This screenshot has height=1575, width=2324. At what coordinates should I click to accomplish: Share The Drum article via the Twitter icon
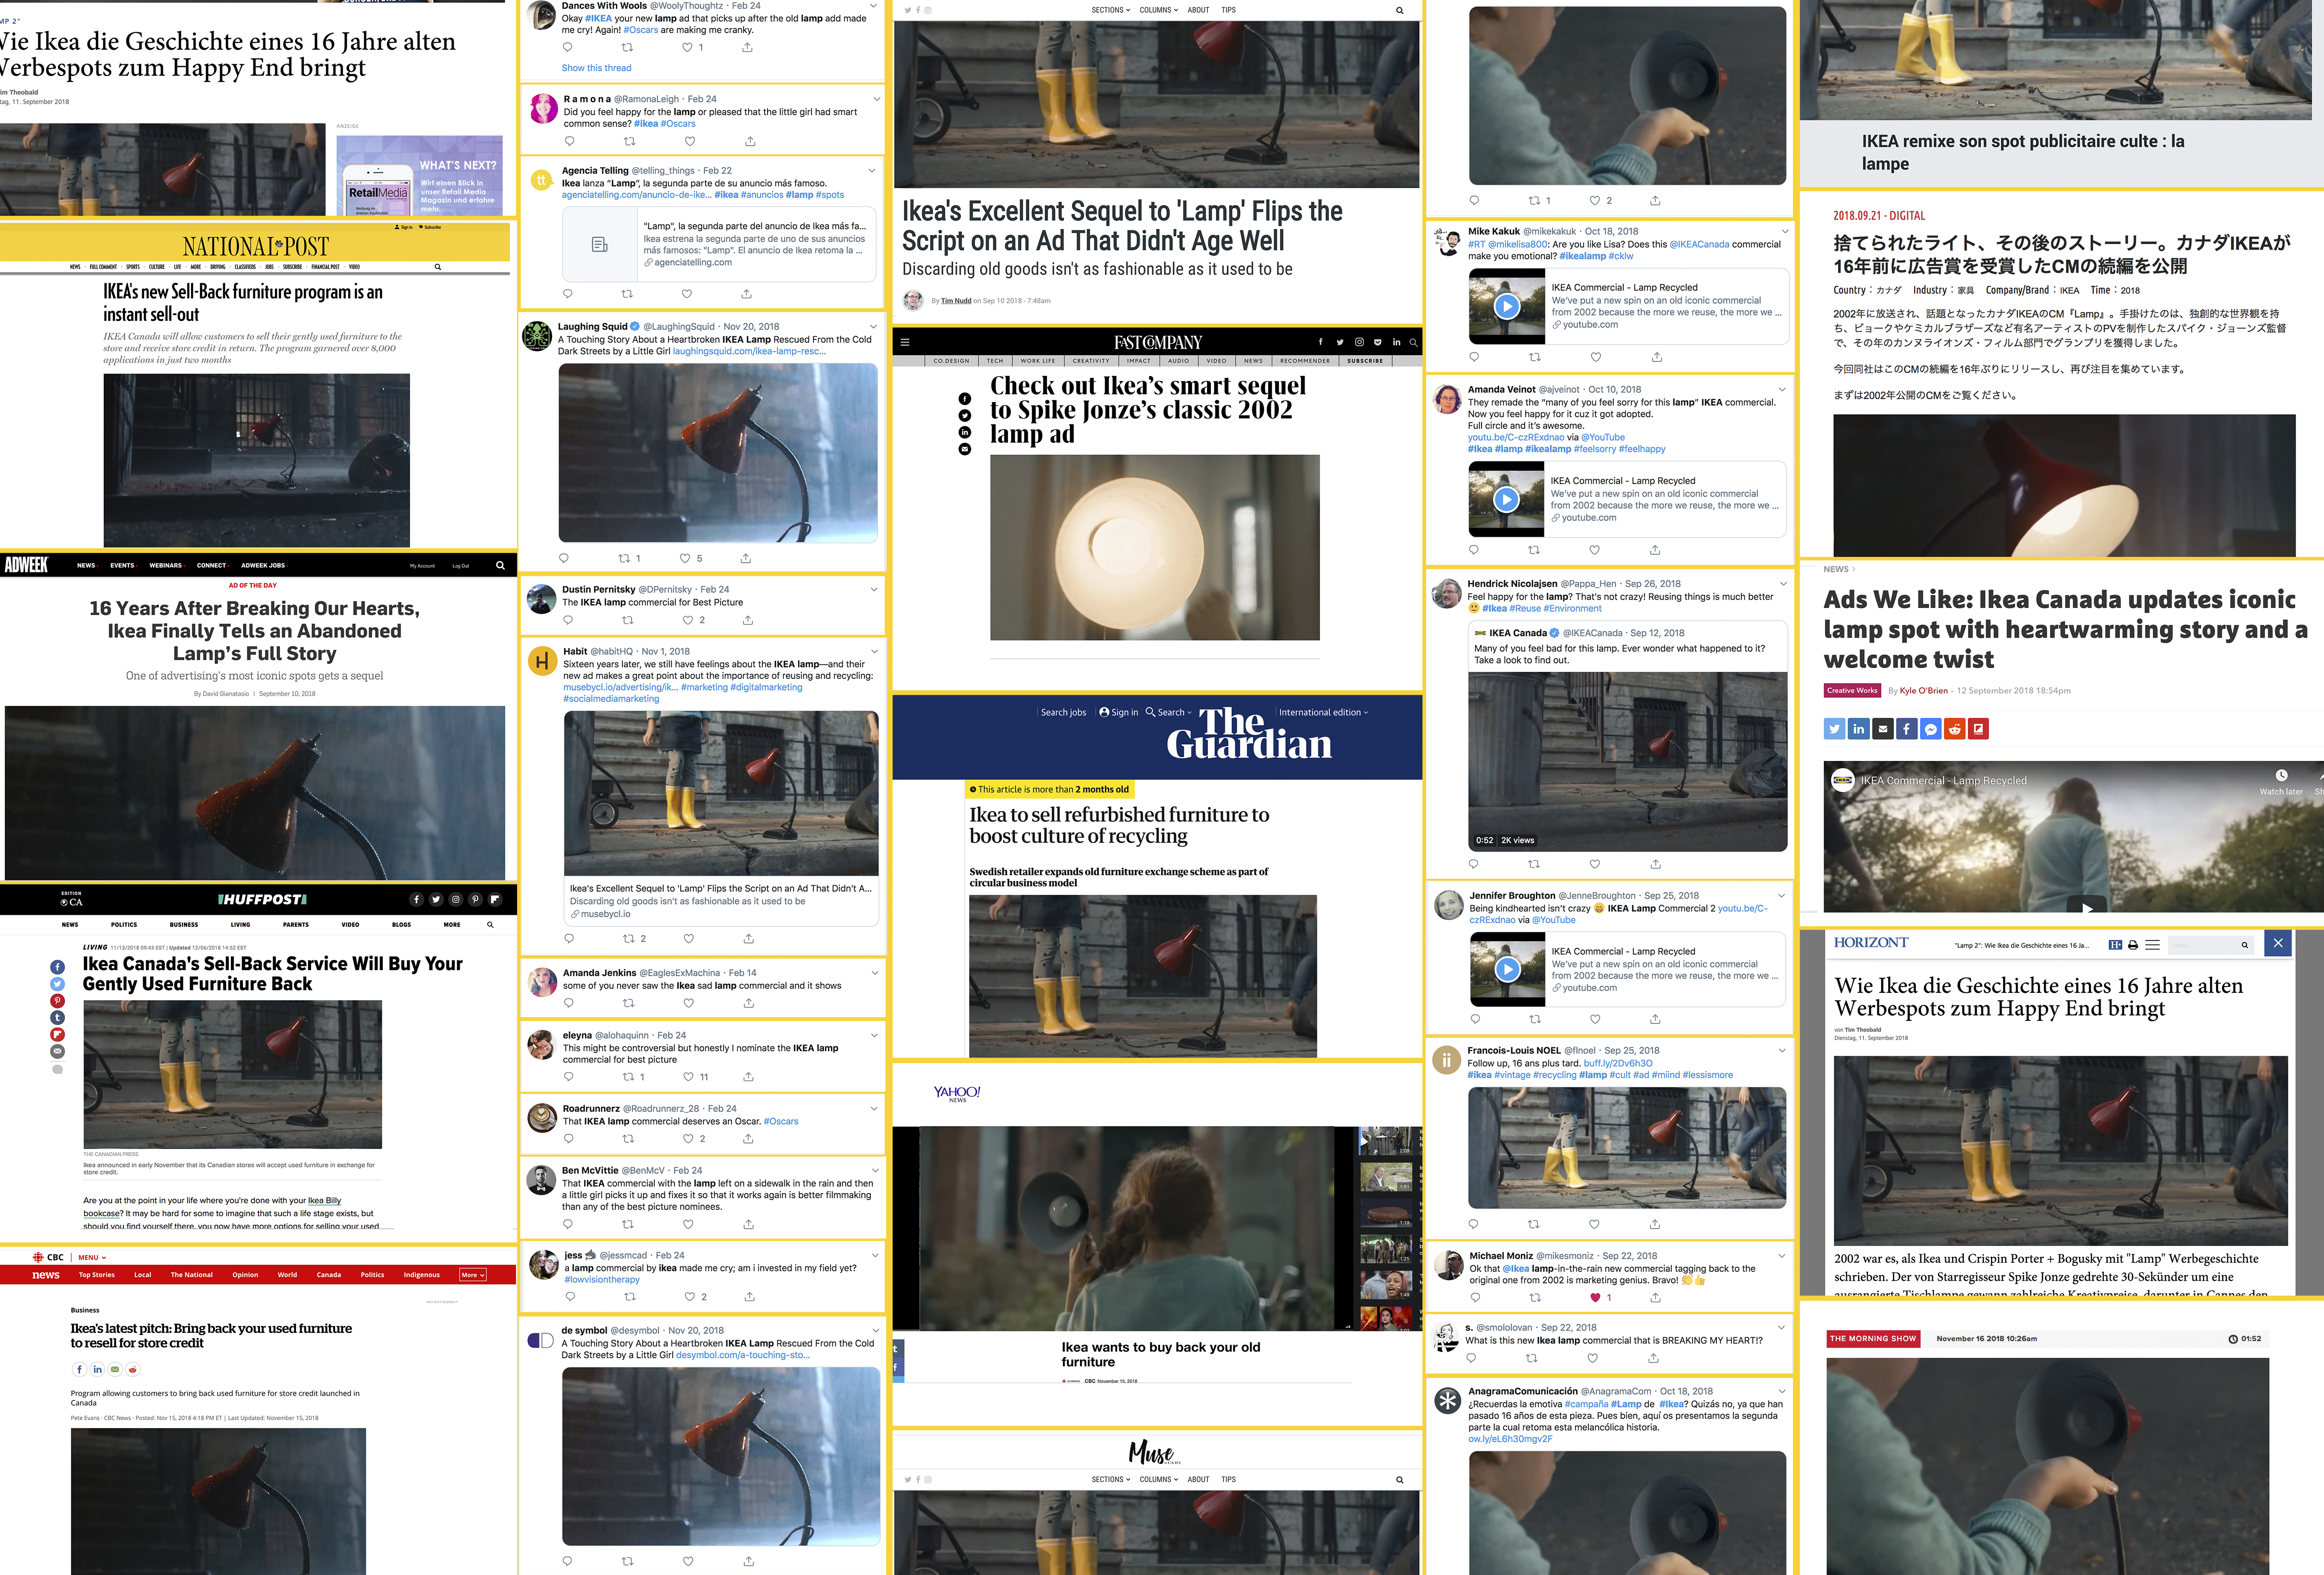click(x=1834, y=729)
